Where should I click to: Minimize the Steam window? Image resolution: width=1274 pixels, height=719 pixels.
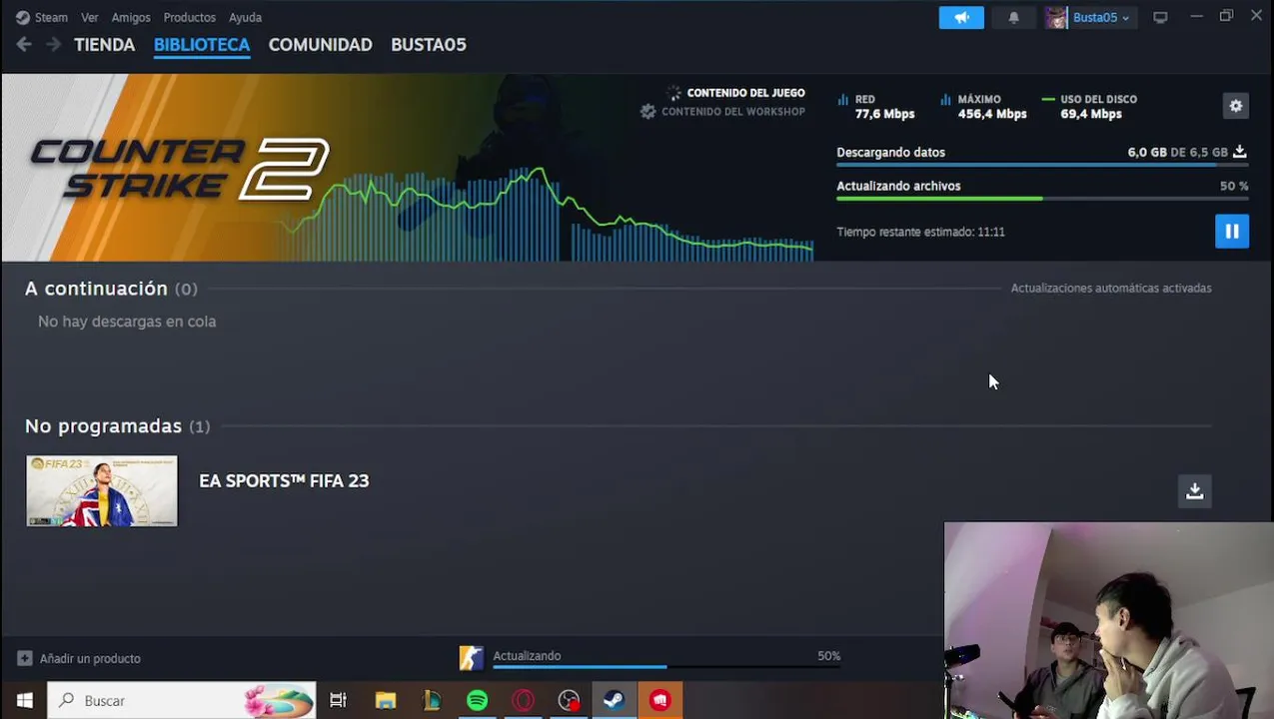1196,16
